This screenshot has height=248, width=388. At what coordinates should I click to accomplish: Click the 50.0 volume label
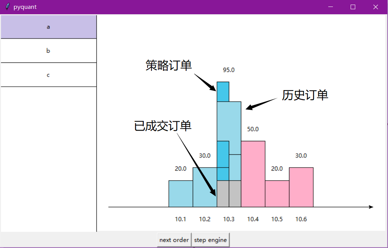(253, 129)
